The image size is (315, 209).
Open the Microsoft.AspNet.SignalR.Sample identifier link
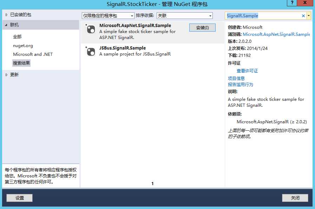tap(276, 34)
